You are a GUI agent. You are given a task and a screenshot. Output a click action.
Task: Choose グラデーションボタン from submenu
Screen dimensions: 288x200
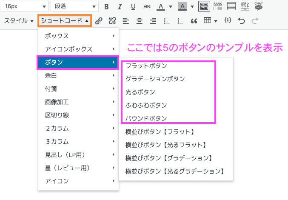point(176,79)
